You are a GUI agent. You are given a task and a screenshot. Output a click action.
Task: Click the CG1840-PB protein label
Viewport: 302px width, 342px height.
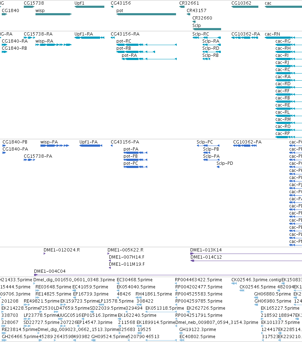15,142
